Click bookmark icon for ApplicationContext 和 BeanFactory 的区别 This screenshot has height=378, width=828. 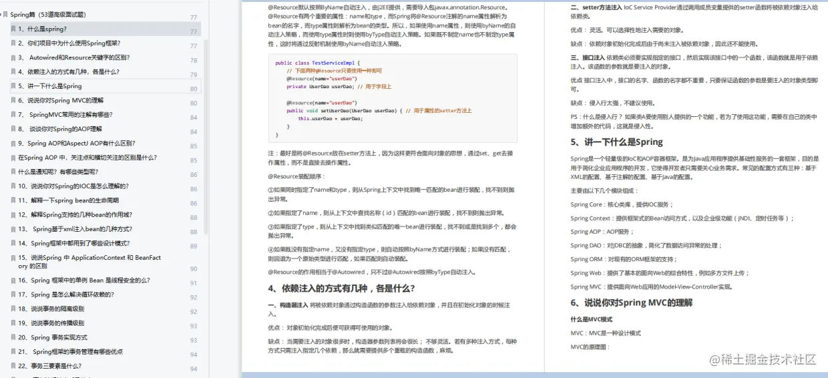pos(13,258)
